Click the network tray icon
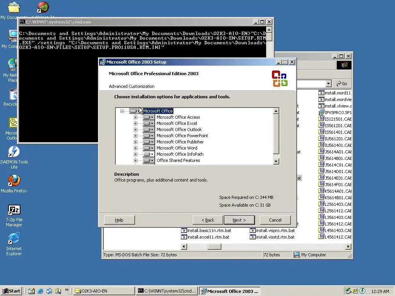 tap(348, 291)
